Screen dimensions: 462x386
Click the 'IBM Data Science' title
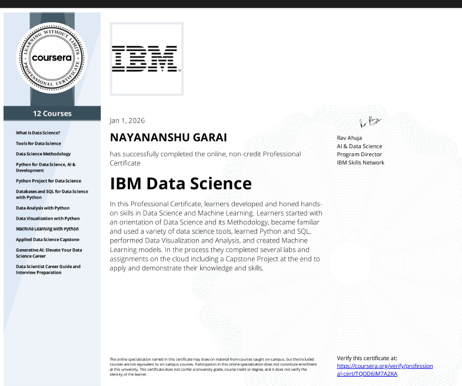click(x=181, y=183)
